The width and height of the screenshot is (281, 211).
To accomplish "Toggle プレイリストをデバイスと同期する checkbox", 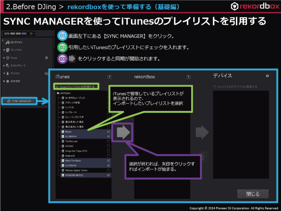I will pyautogui.click(x=214, y=87).
